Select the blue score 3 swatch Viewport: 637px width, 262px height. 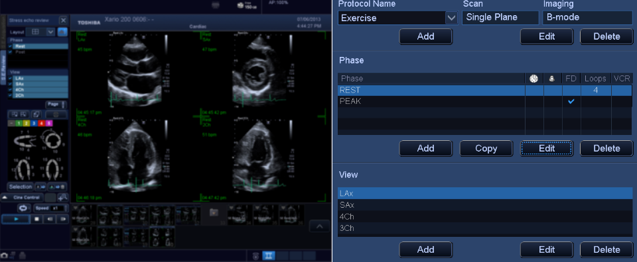click(x=34, y=123)
